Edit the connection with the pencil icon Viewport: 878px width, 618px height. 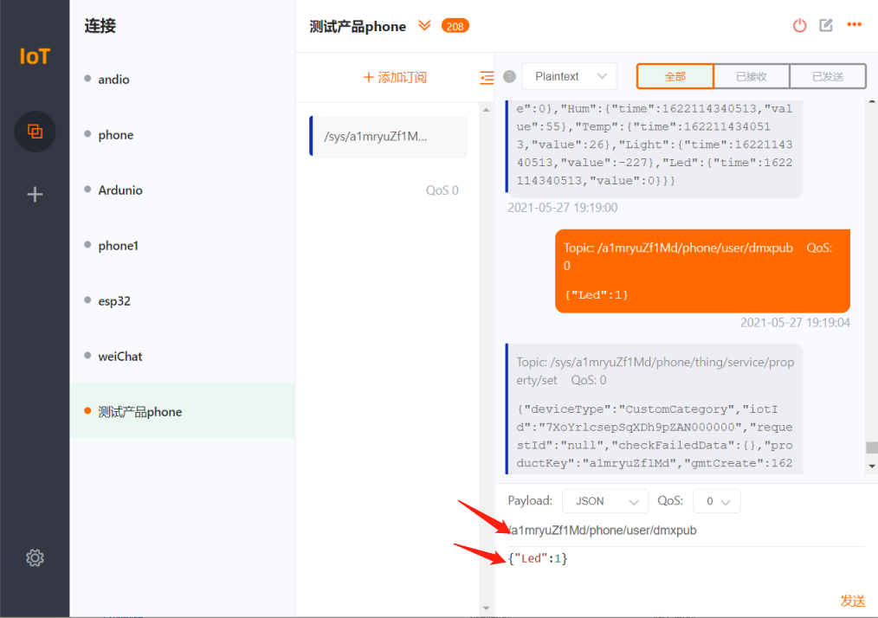pyautogui.click(x=826, y=25)
